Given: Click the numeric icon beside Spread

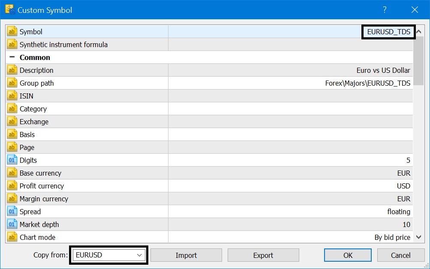Looking at the screenshot, I should coord(12,212).
